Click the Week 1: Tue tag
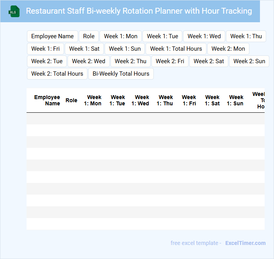Image resolution: width=274 pixels, height=259 pixels. click(x=162, y=36)
